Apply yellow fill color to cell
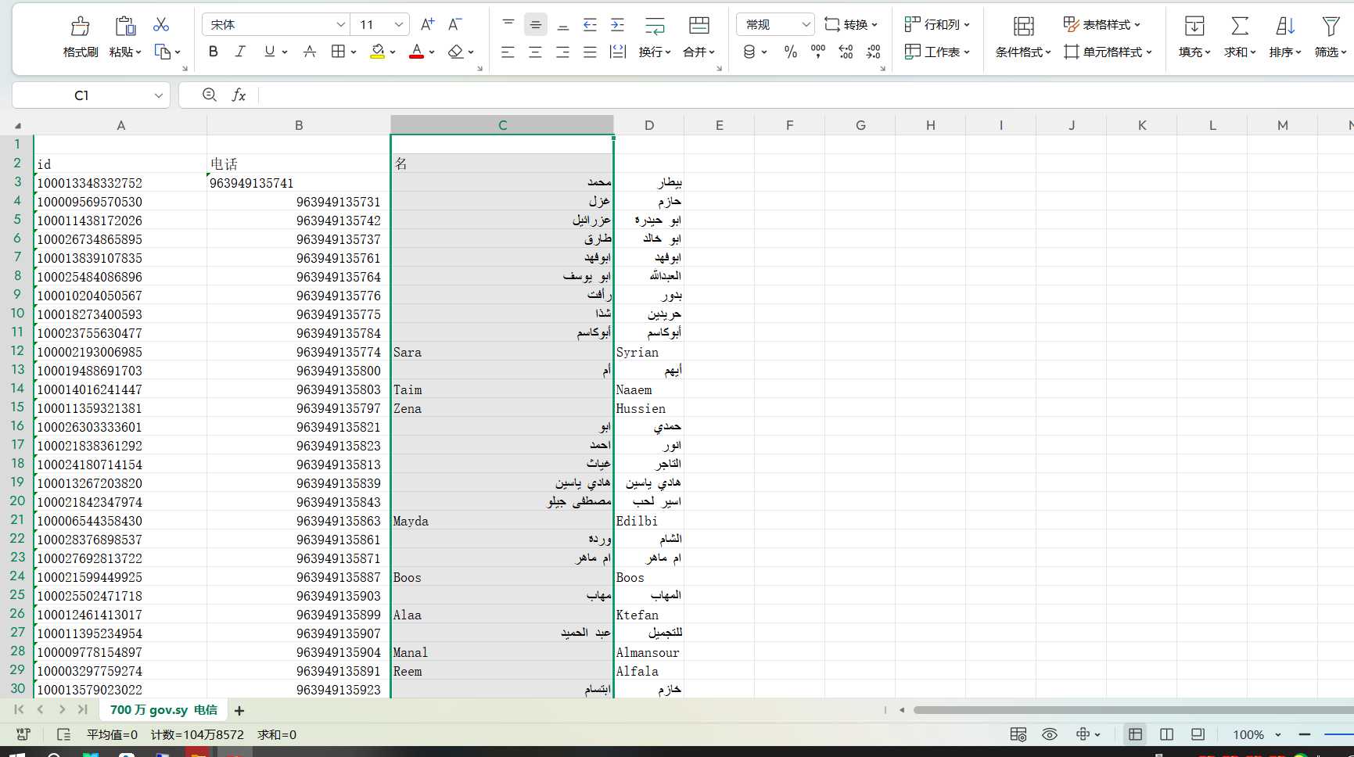 [x=377, y=52]
